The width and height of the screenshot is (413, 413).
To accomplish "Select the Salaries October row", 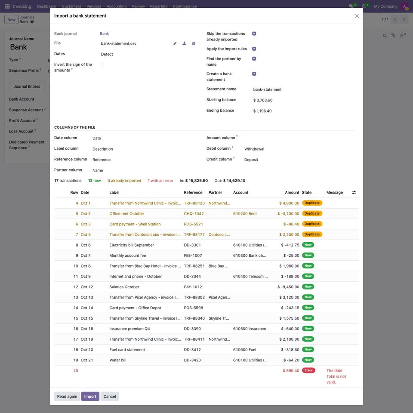I will point(206,287).
